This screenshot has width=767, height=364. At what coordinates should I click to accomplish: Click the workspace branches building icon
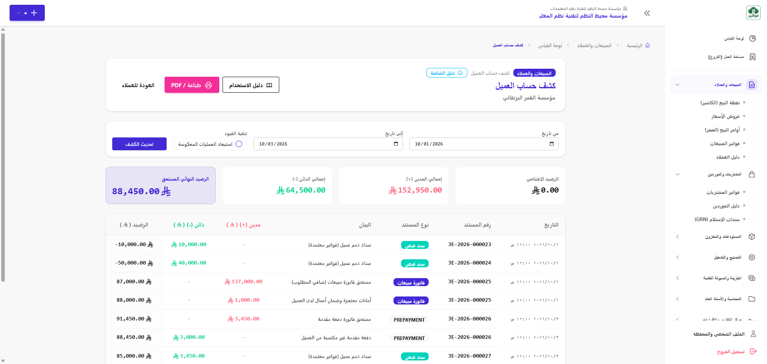point(753,57)
